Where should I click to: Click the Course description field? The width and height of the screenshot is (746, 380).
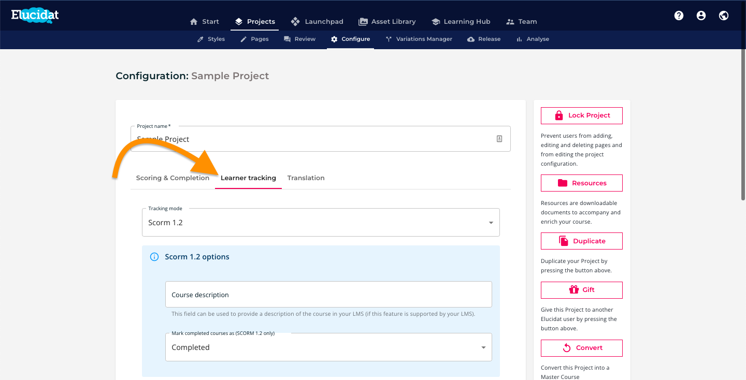(328, 295)
